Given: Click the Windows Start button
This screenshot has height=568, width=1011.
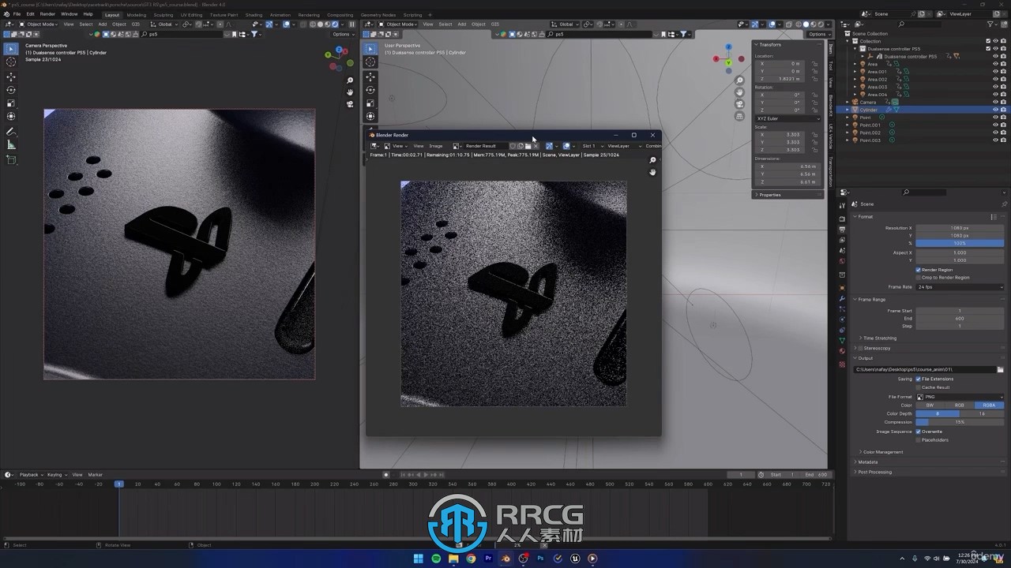Looking at the screenshot, I should 419,559.
